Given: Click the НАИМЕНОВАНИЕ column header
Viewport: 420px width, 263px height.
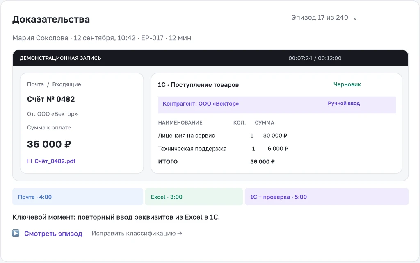Looking at the screenshot, I should point(180,123).
